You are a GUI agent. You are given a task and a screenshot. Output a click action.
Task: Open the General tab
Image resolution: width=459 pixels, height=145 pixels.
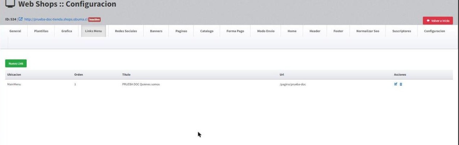point(15,31)
